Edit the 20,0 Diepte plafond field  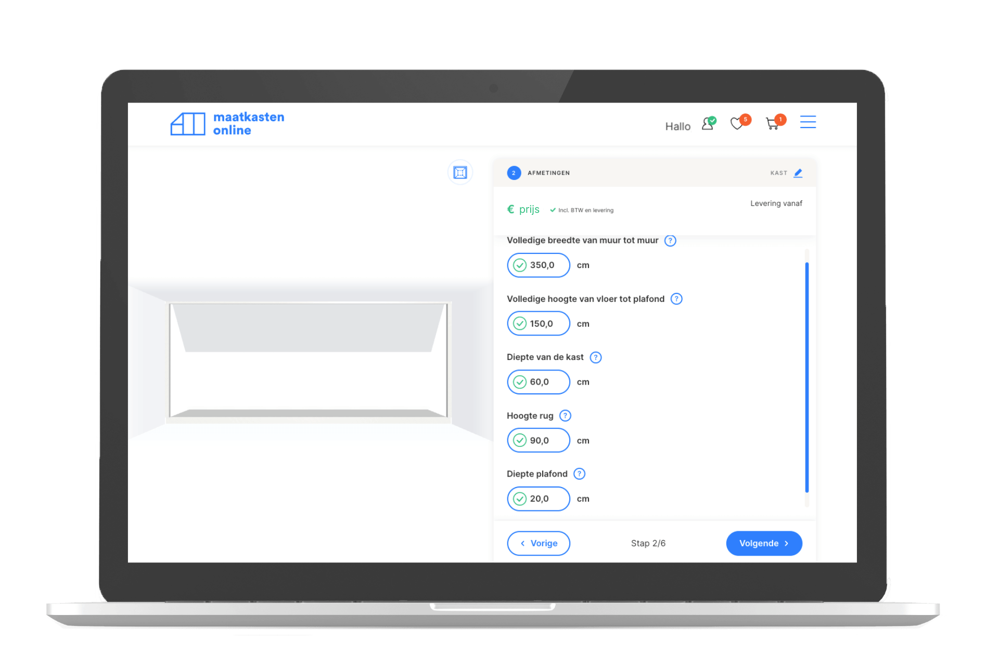[x=539, y=499]
